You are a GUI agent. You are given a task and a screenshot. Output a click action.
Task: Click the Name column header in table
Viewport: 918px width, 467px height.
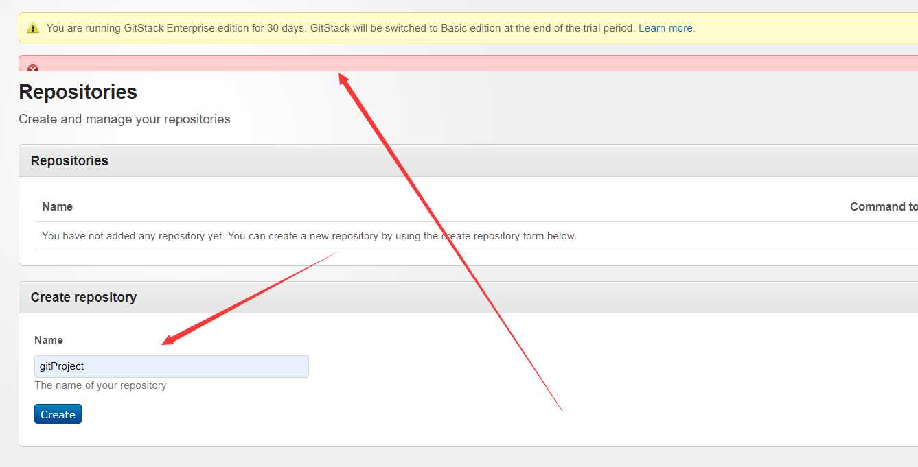[x=57, y=206]
